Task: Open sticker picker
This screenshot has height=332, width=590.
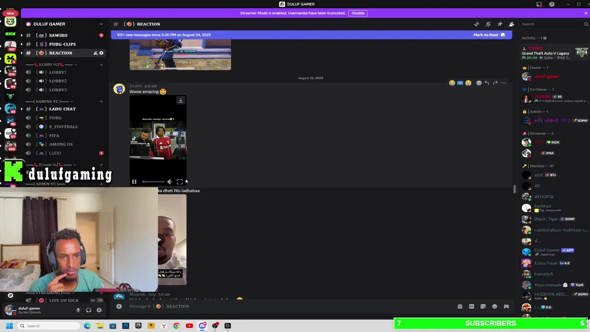Action: tap(483, 306)
